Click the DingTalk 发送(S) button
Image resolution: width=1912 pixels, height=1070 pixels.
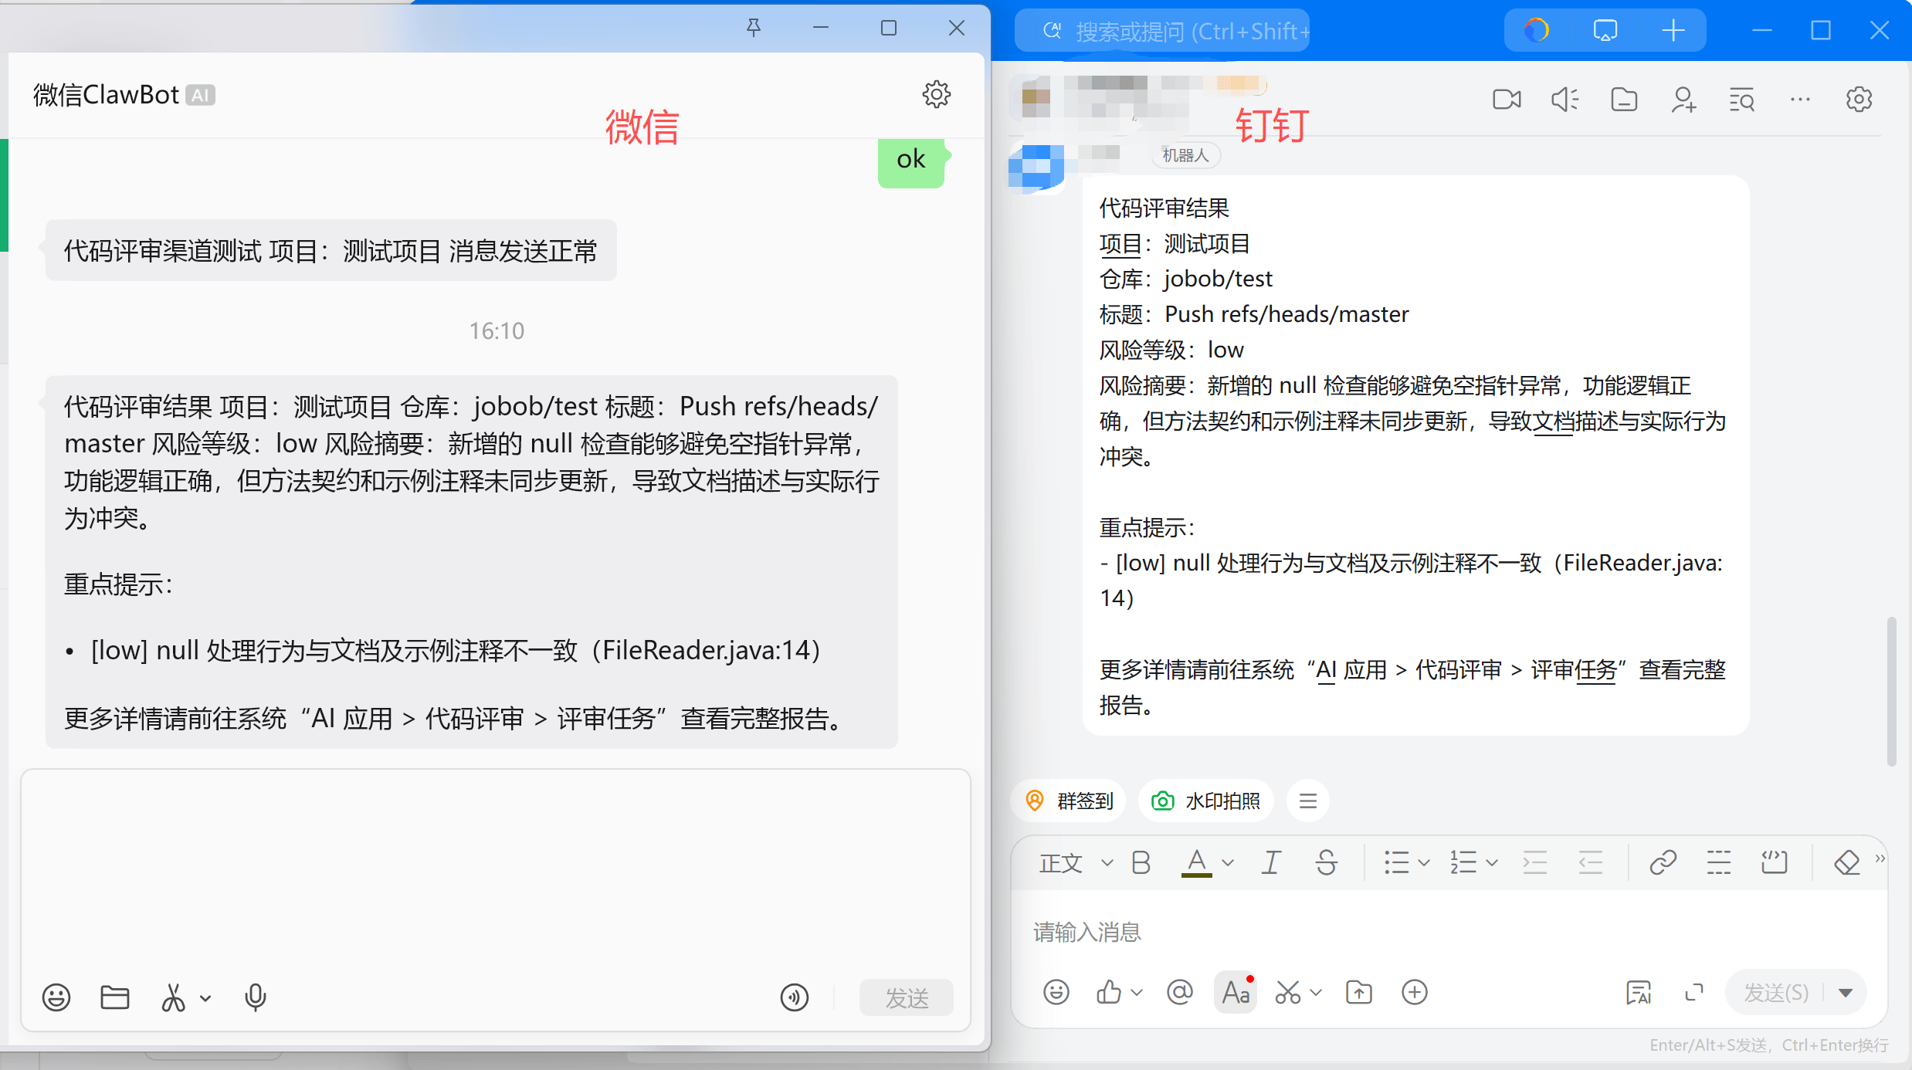pyautogui.click(x=1776, y=992)
